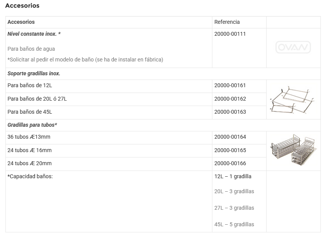Select reference number 20000-00164

coord(230,137)
